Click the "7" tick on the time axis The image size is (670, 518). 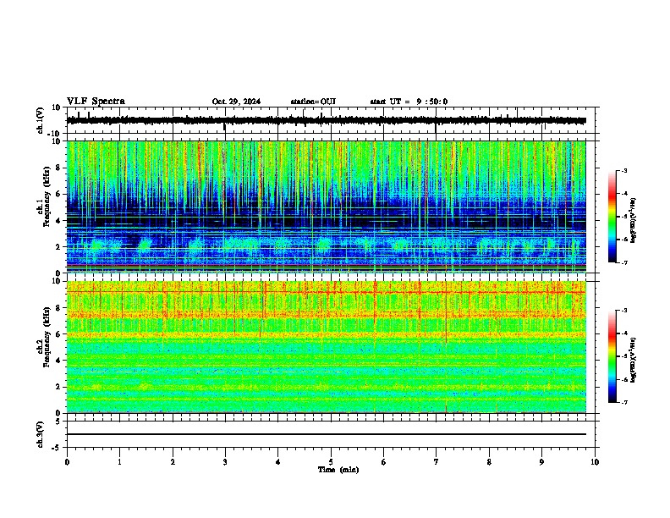tap(437, 462)
